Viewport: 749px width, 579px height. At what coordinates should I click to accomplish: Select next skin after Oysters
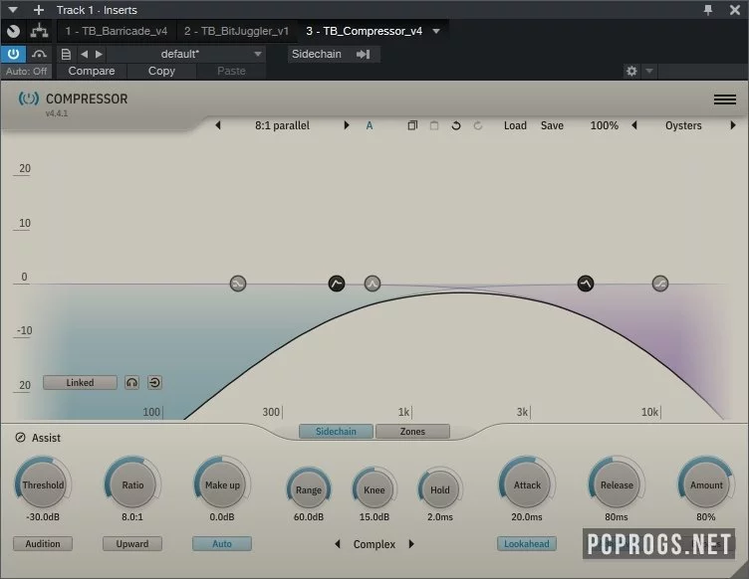(x=733, y=125)
